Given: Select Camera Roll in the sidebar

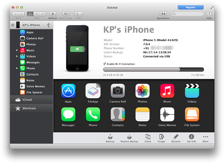Looking at the screenshot, I should click(31, 38).
